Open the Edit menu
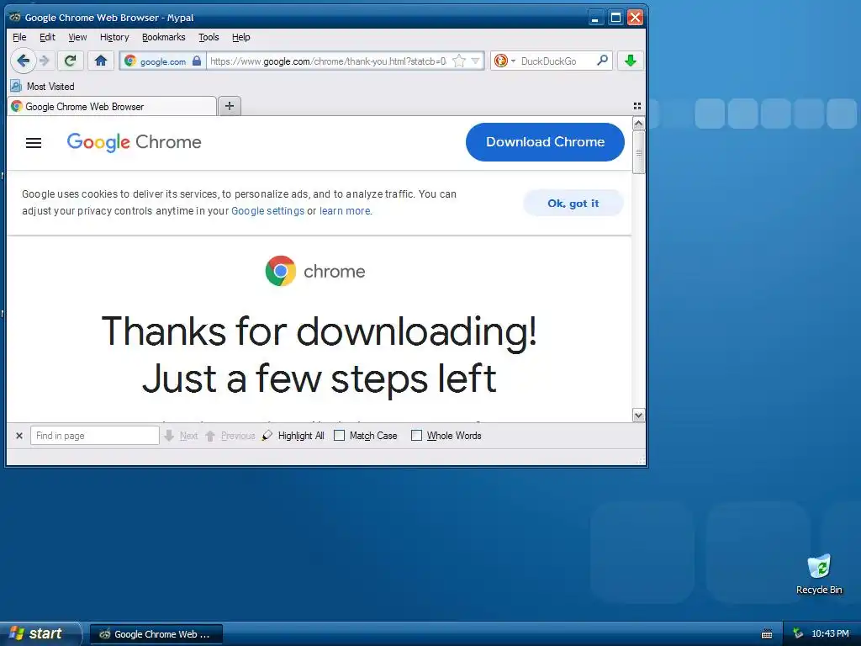The width and height of the screenshot is (861, 646). (x=47, y=37)
